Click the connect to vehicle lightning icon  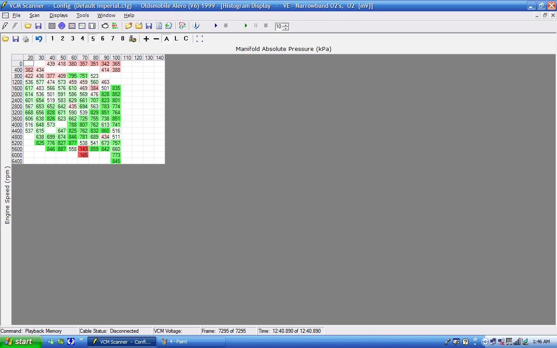click(x=5, y=26)
